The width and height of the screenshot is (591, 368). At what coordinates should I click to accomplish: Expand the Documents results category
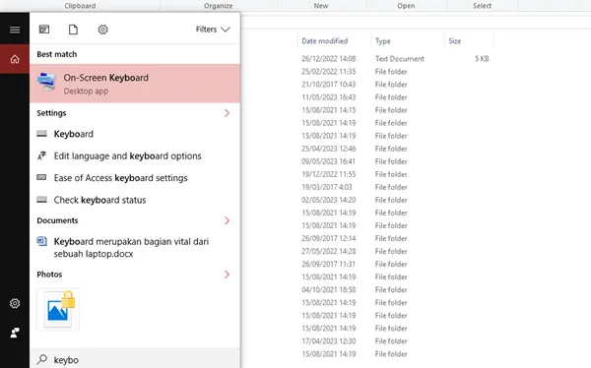coord(227,220)
